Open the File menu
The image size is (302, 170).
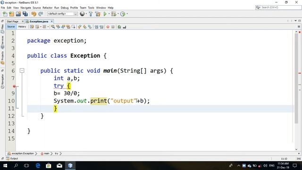[x=3, y=8]
